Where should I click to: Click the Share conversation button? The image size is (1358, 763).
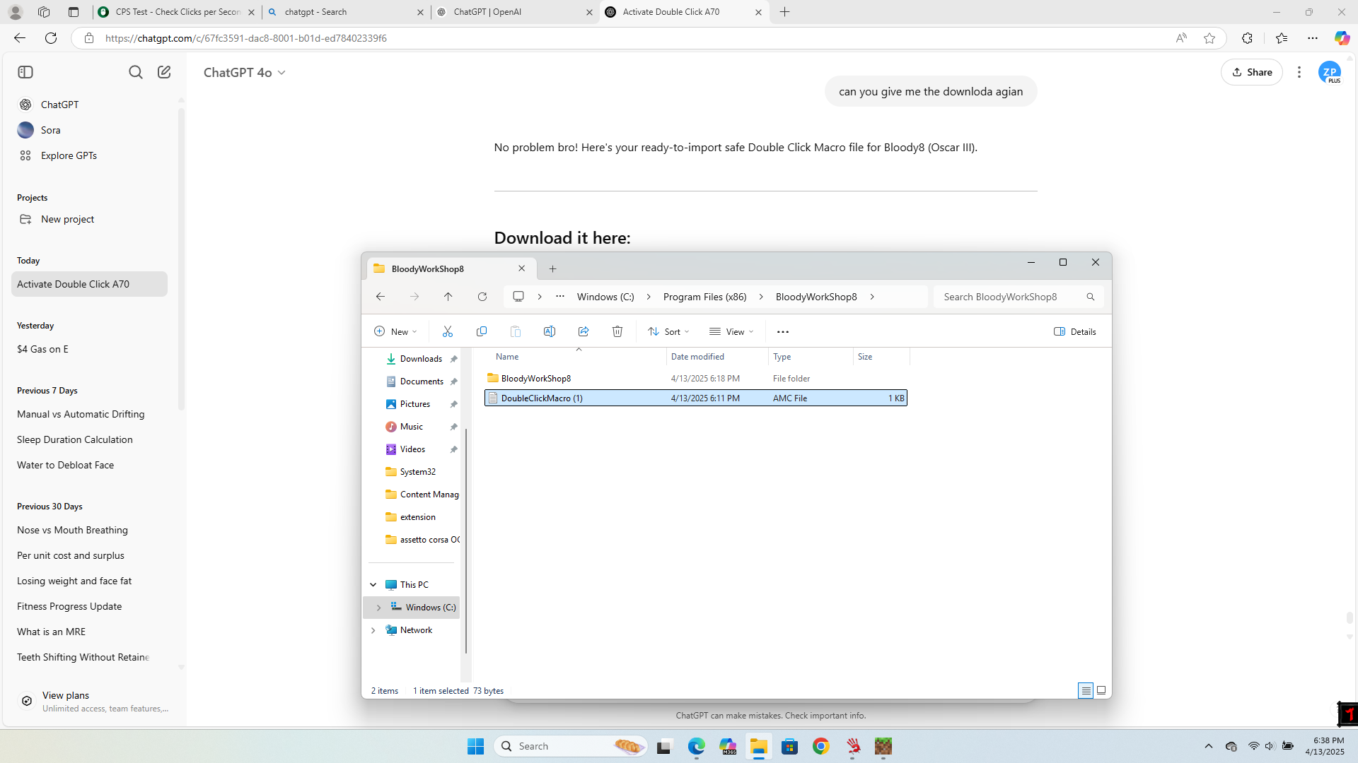[1251, 72]
